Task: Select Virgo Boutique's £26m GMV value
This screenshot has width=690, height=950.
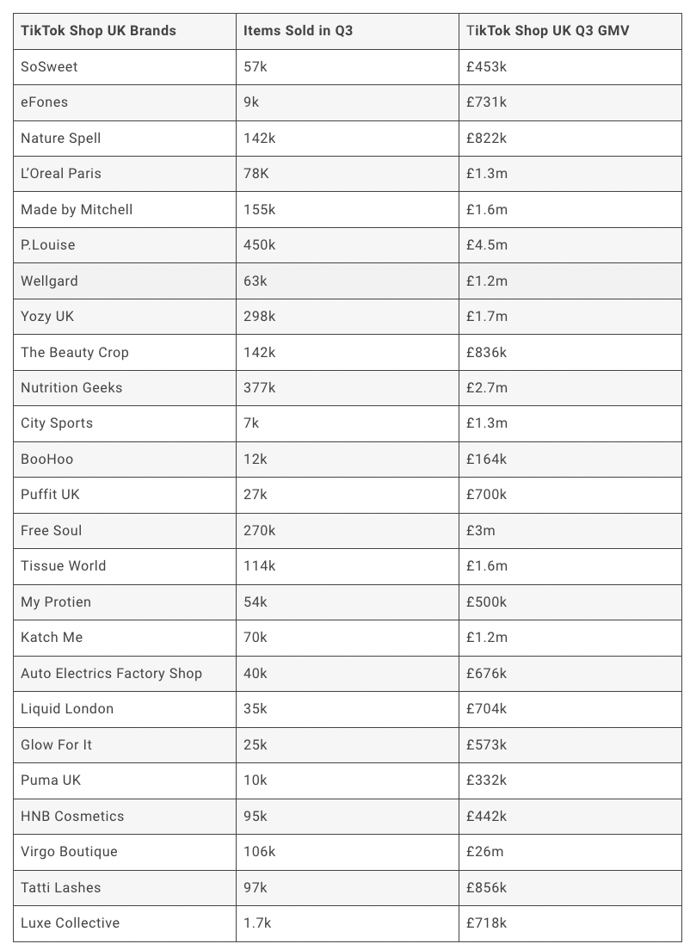Action: [x=485, y=852]
